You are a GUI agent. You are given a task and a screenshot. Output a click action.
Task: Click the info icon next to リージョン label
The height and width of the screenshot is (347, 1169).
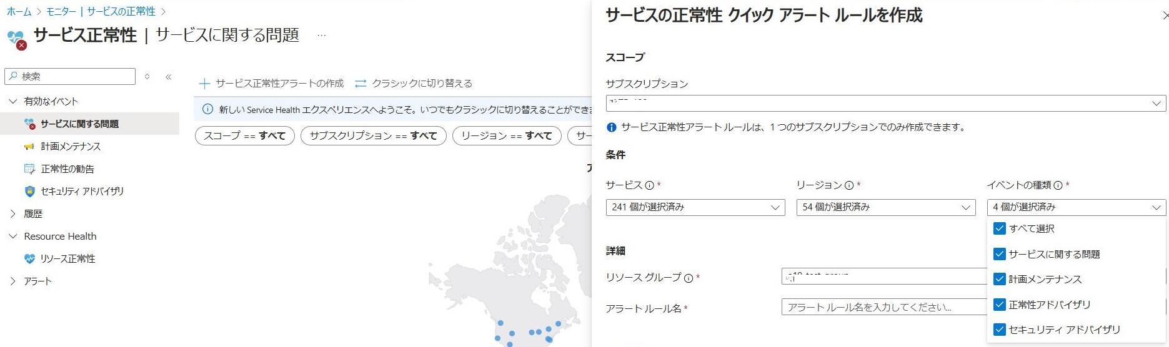pyautogui.click(x=849, y=185)
